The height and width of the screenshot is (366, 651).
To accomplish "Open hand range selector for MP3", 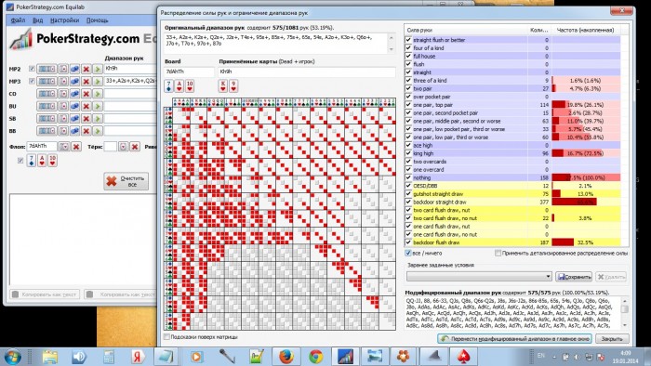I will click(x=46, y=81).
